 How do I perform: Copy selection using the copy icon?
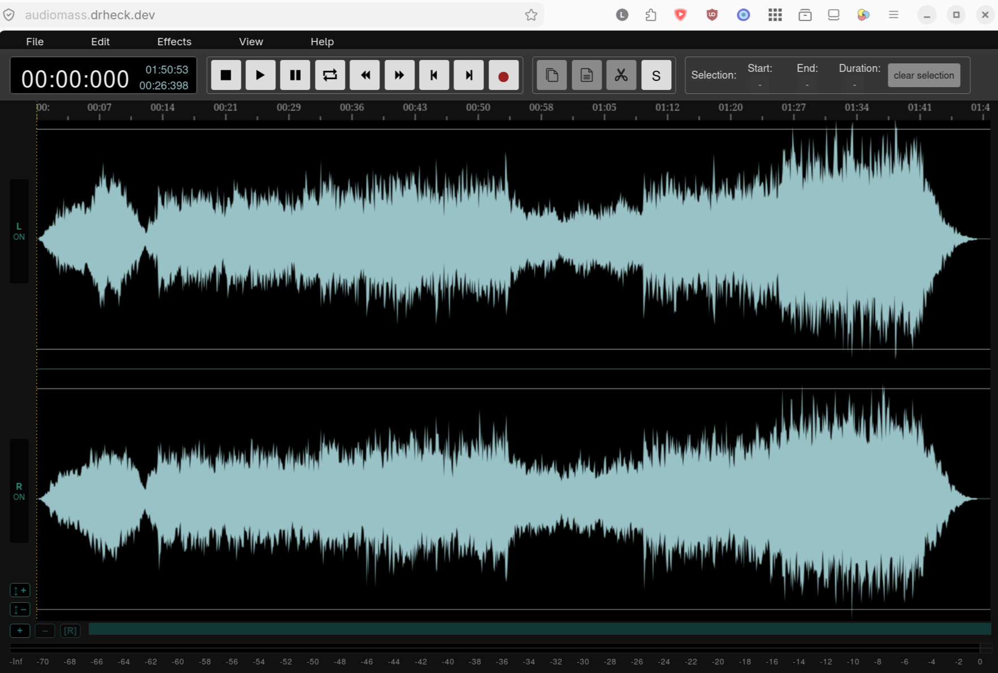tap(552, 75)
